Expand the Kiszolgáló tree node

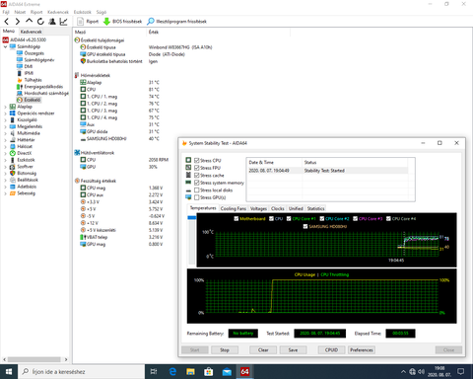pyautogui.click(x=5, y=119)
